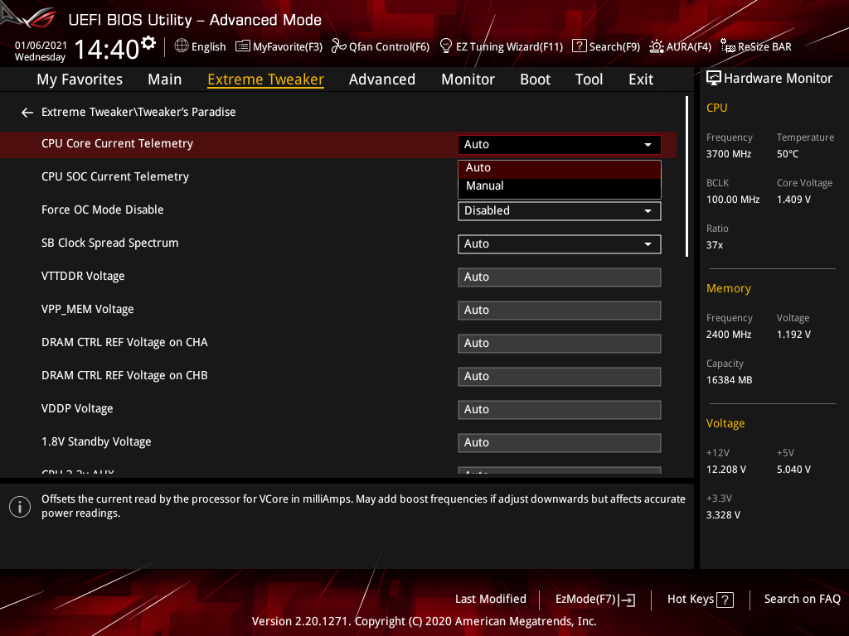Click the back arrow to Extreme Tweaker

coord(27,113)
